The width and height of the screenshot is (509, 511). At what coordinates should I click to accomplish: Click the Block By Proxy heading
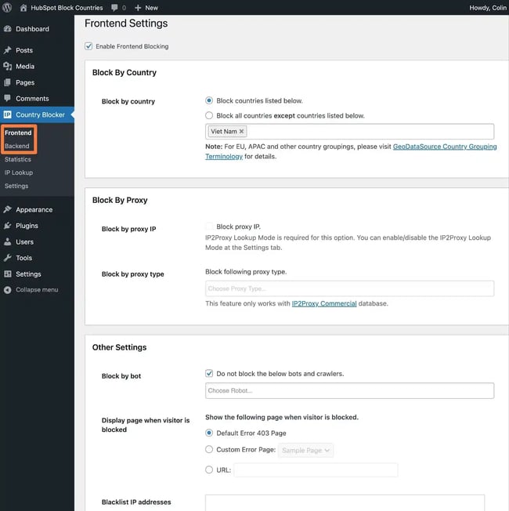click(120, 200)
